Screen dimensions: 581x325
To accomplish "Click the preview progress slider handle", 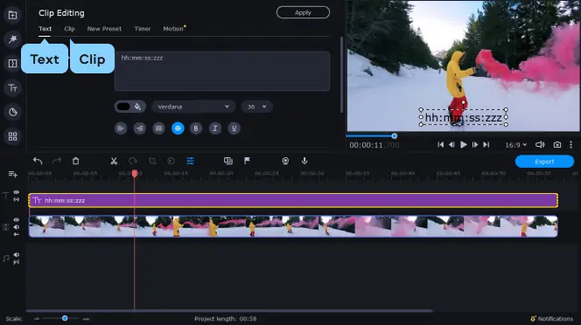I will tap(395, 136).
